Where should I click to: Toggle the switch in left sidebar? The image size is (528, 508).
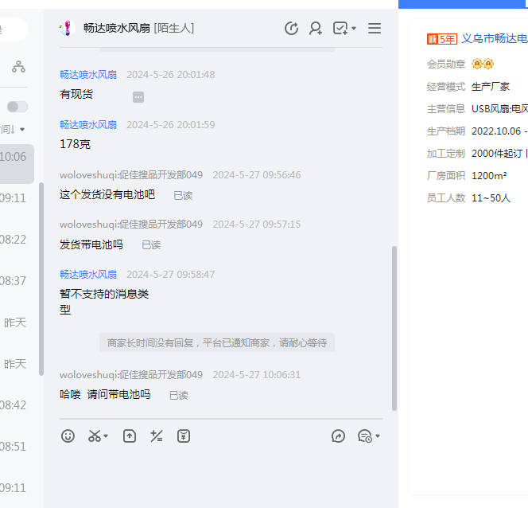pyautogui.click(x=17, y=107)
